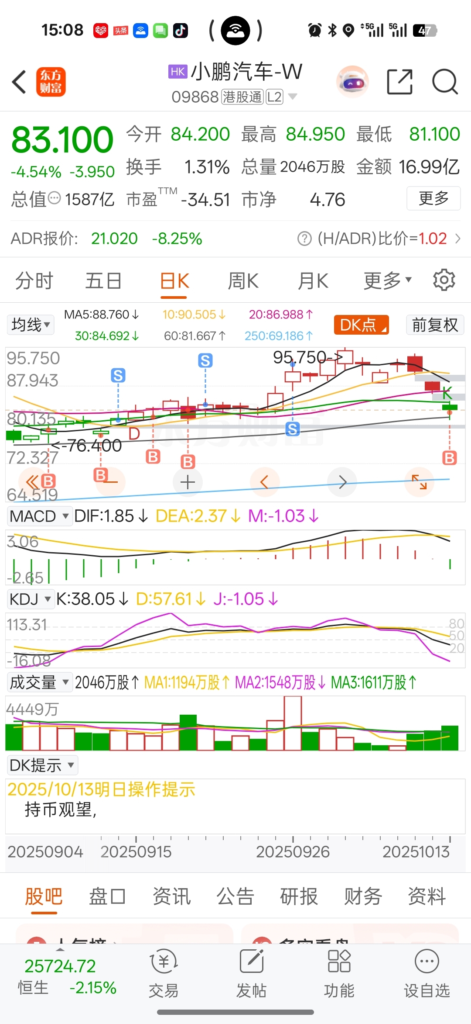Open the 财务 financials tab
This screenshot has height=1024, width=471.
(363, 896)
